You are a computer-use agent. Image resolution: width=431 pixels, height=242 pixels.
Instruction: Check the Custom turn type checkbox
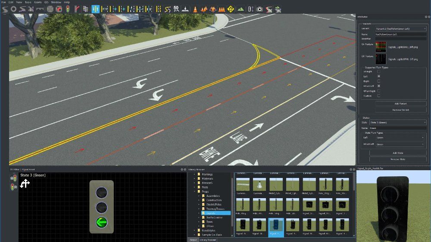coord(379,96)
